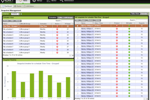The height and width of the screenshot is (100, 150).
Task: Click refresh icon beside Container selector
Action: click(x=21, y=14)
